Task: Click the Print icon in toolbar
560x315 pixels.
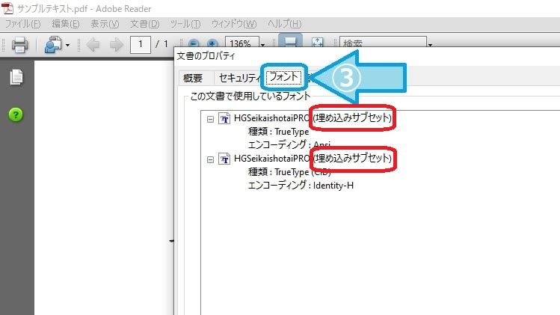Action: 19,45
